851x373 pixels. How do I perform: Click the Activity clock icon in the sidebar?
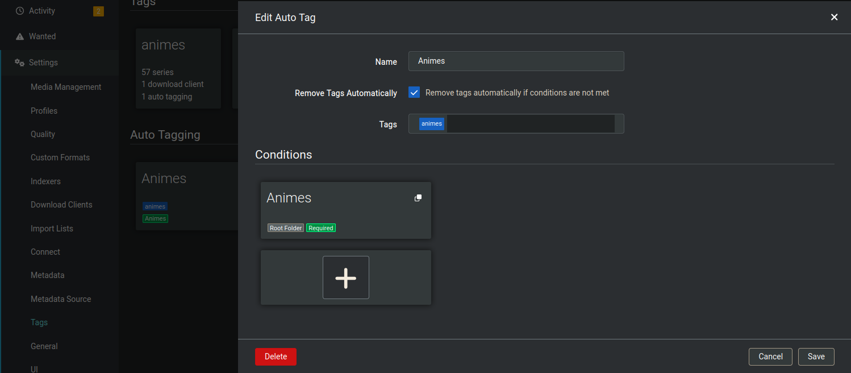click(x=20, y=11)
